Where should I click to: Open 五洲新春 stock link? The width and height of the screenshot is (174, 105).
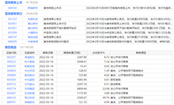point(30,93)
